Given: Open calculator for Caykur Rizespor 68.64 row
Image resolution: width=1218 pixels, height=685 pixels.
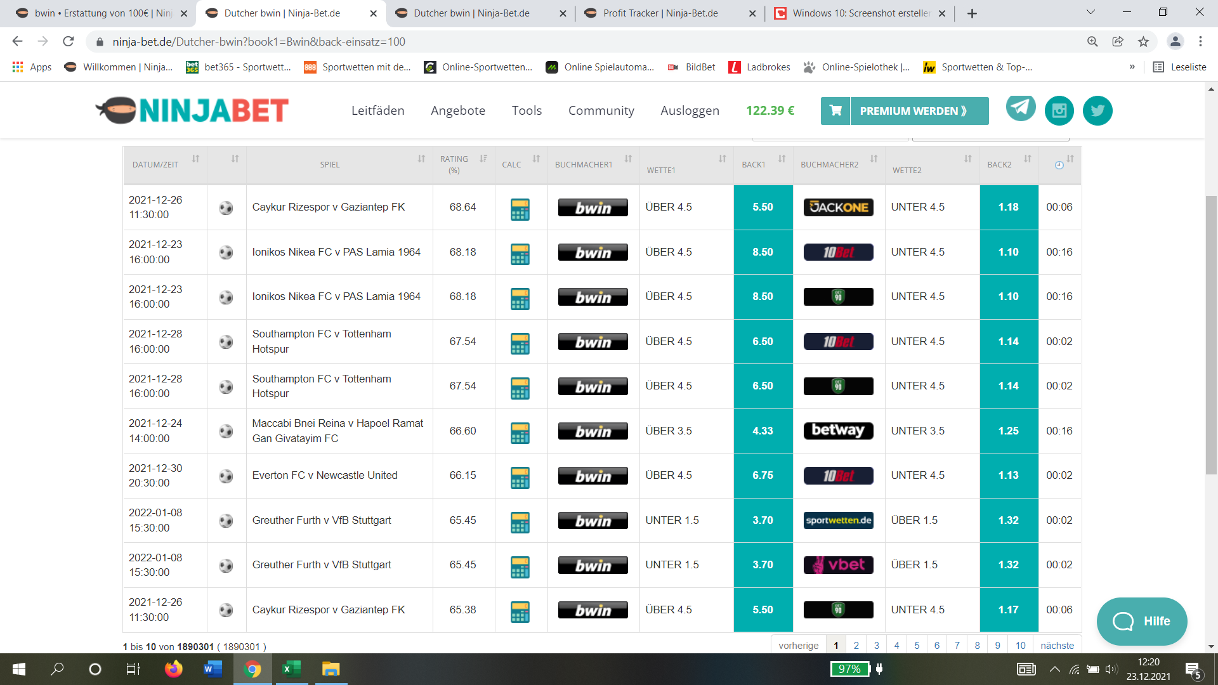Looking at the screenshot, I should click(x=520, y=209).
